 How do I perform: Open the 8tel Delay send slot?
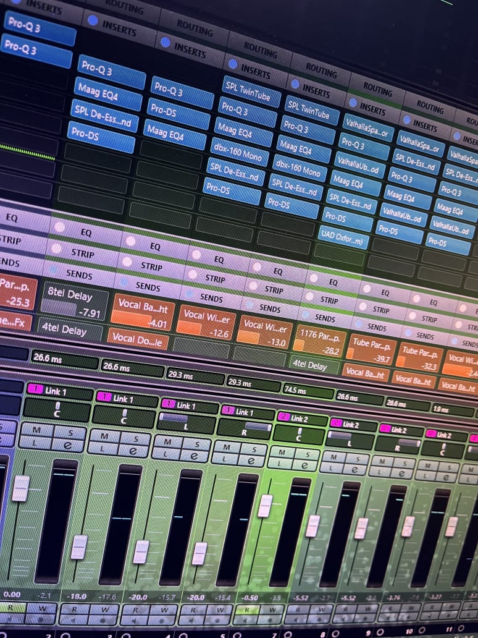tap(75, 302)
